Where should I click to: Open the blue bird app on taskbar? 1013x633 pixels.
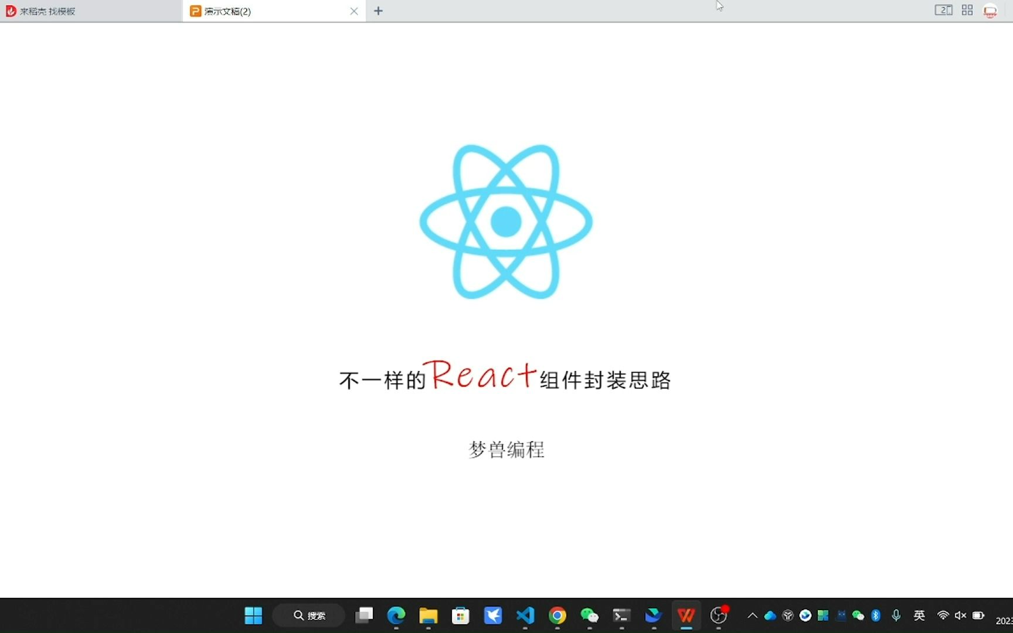click(493, 615)
